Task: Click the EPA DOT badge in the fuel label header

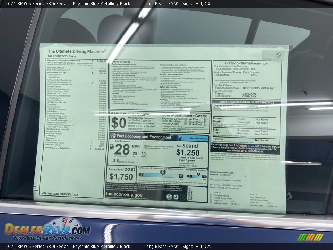Action: coord(112,136)
